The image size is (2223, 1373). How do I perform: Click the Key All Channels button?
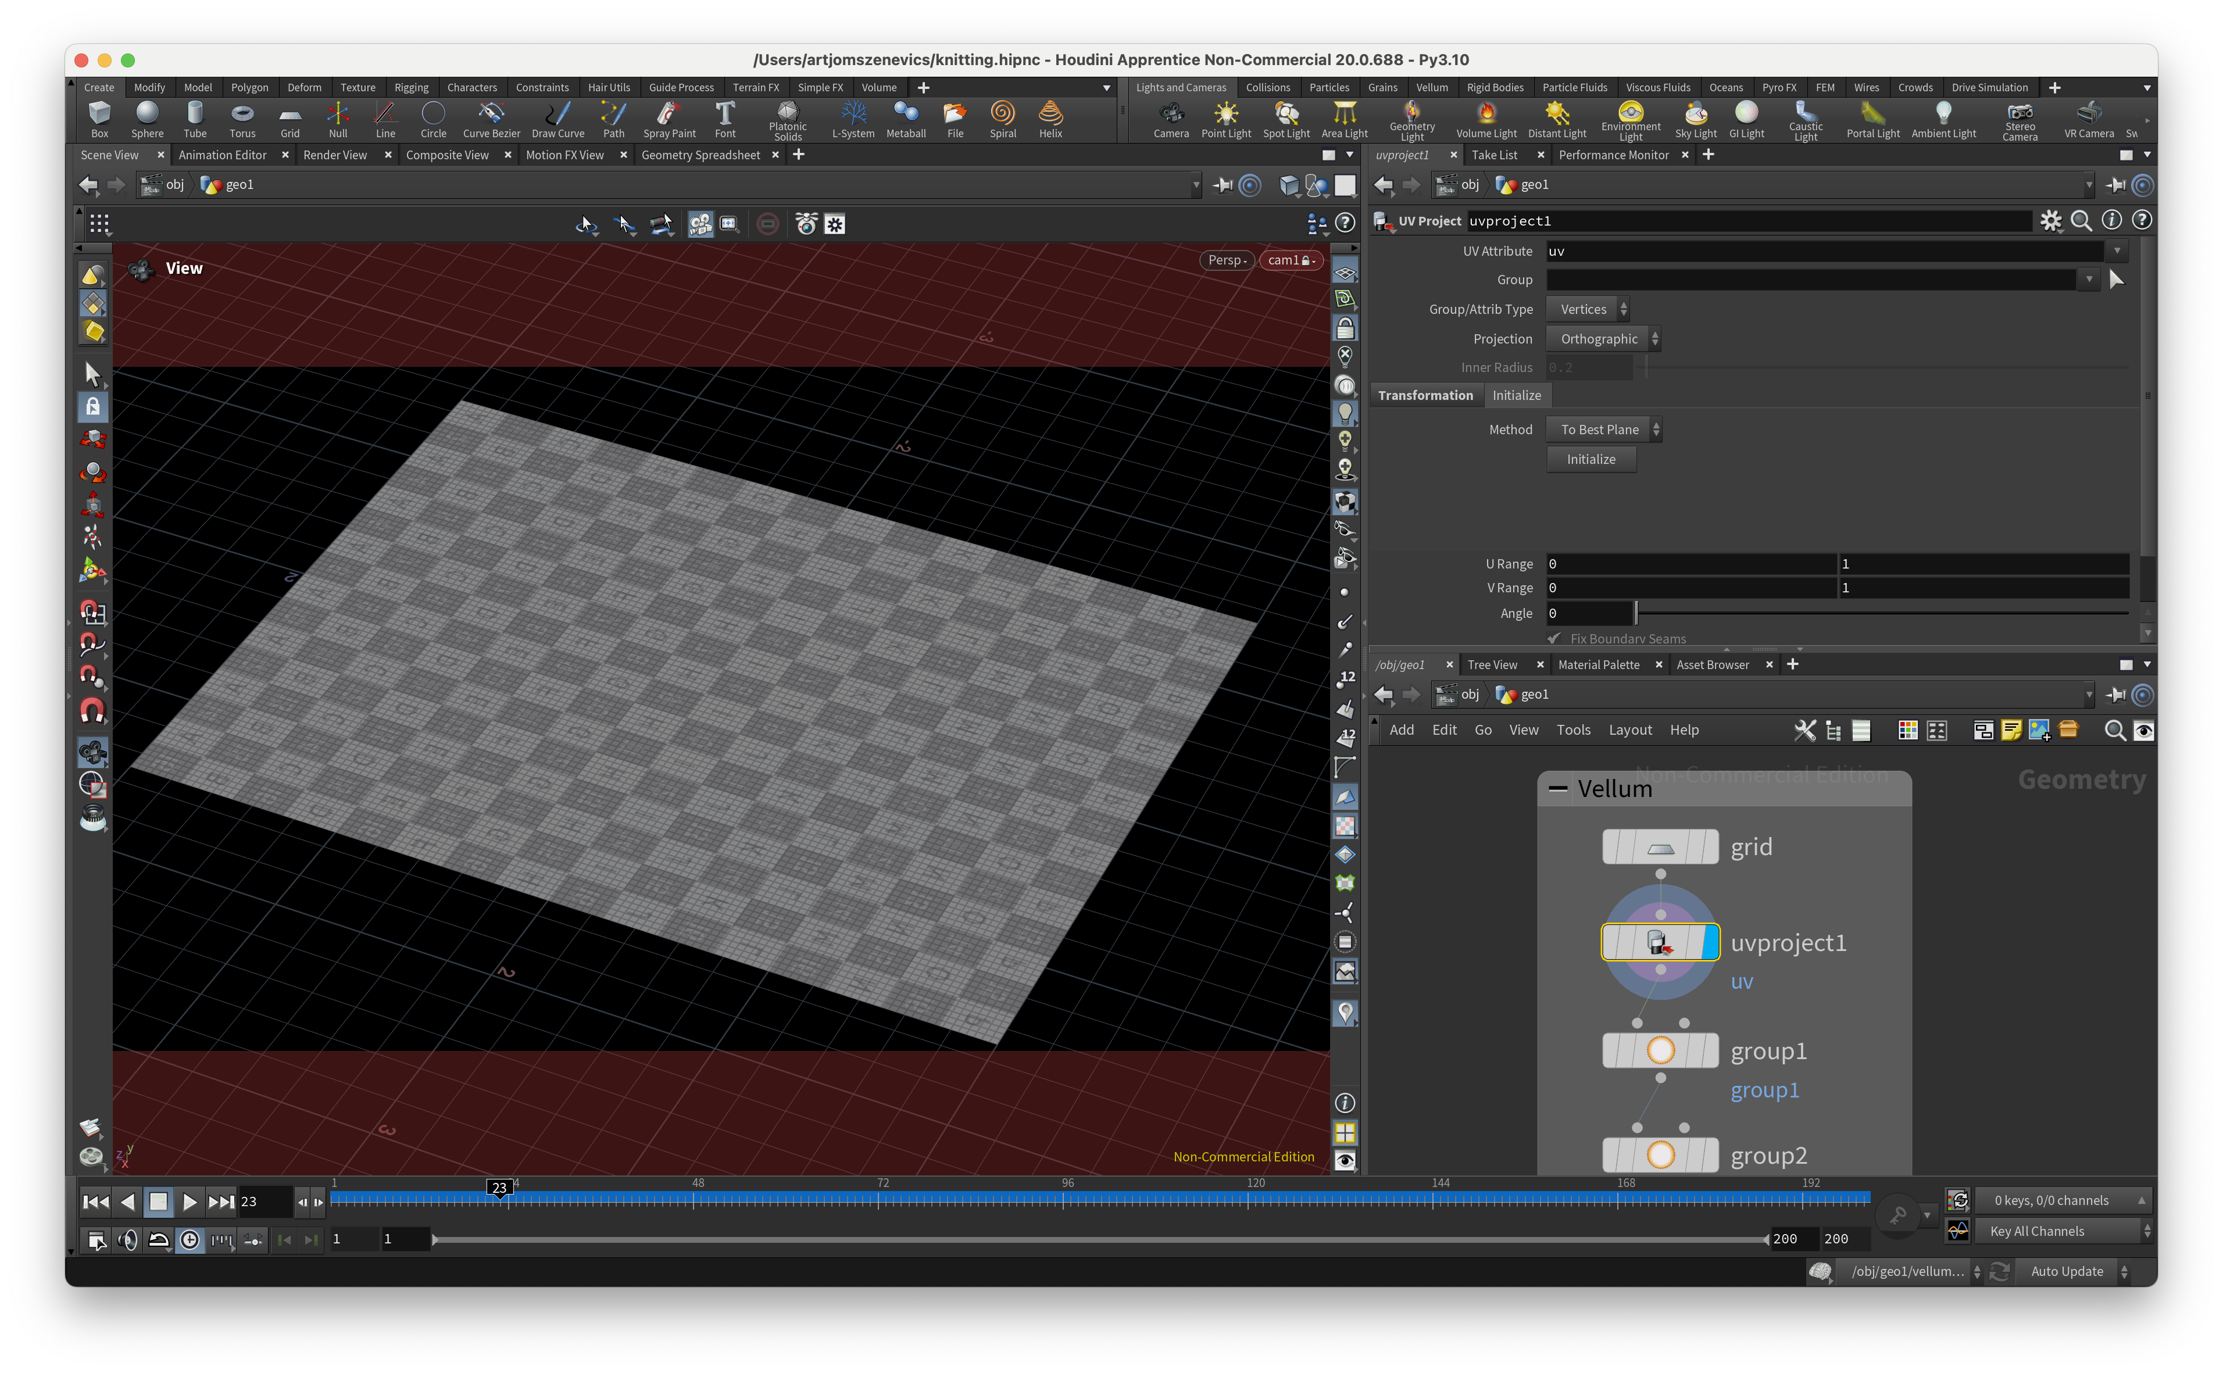coord(2036,1231)
